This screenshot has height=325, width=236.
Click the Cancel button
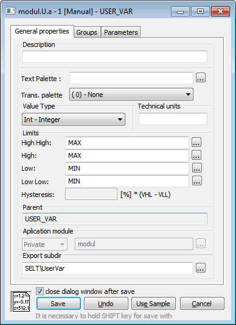point(202,304)
